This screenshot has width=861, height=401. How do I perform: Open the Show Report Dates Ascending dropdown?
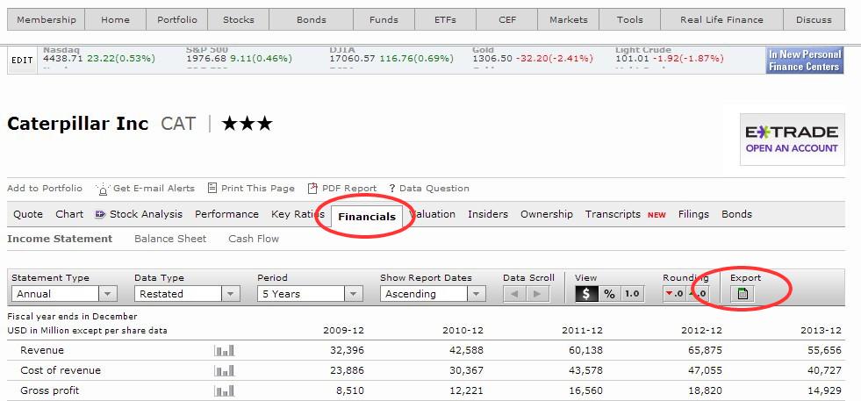pos(434,294)
